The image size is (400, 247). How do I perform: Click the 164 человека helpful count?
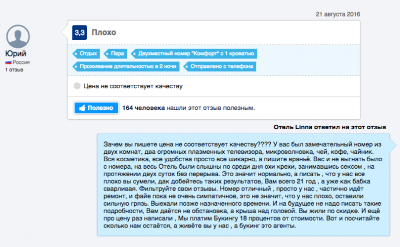(x=143, y=108)
